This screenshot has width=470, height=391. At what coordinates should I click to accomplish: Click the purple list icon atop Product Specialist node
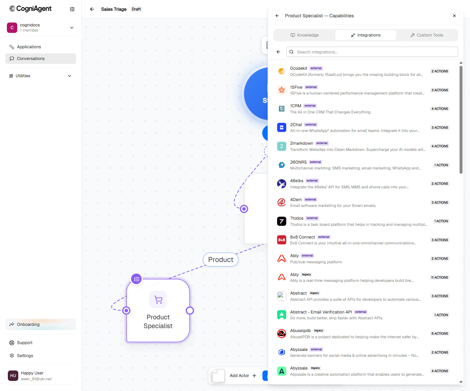pyautogui.click(x=137, y=279)
